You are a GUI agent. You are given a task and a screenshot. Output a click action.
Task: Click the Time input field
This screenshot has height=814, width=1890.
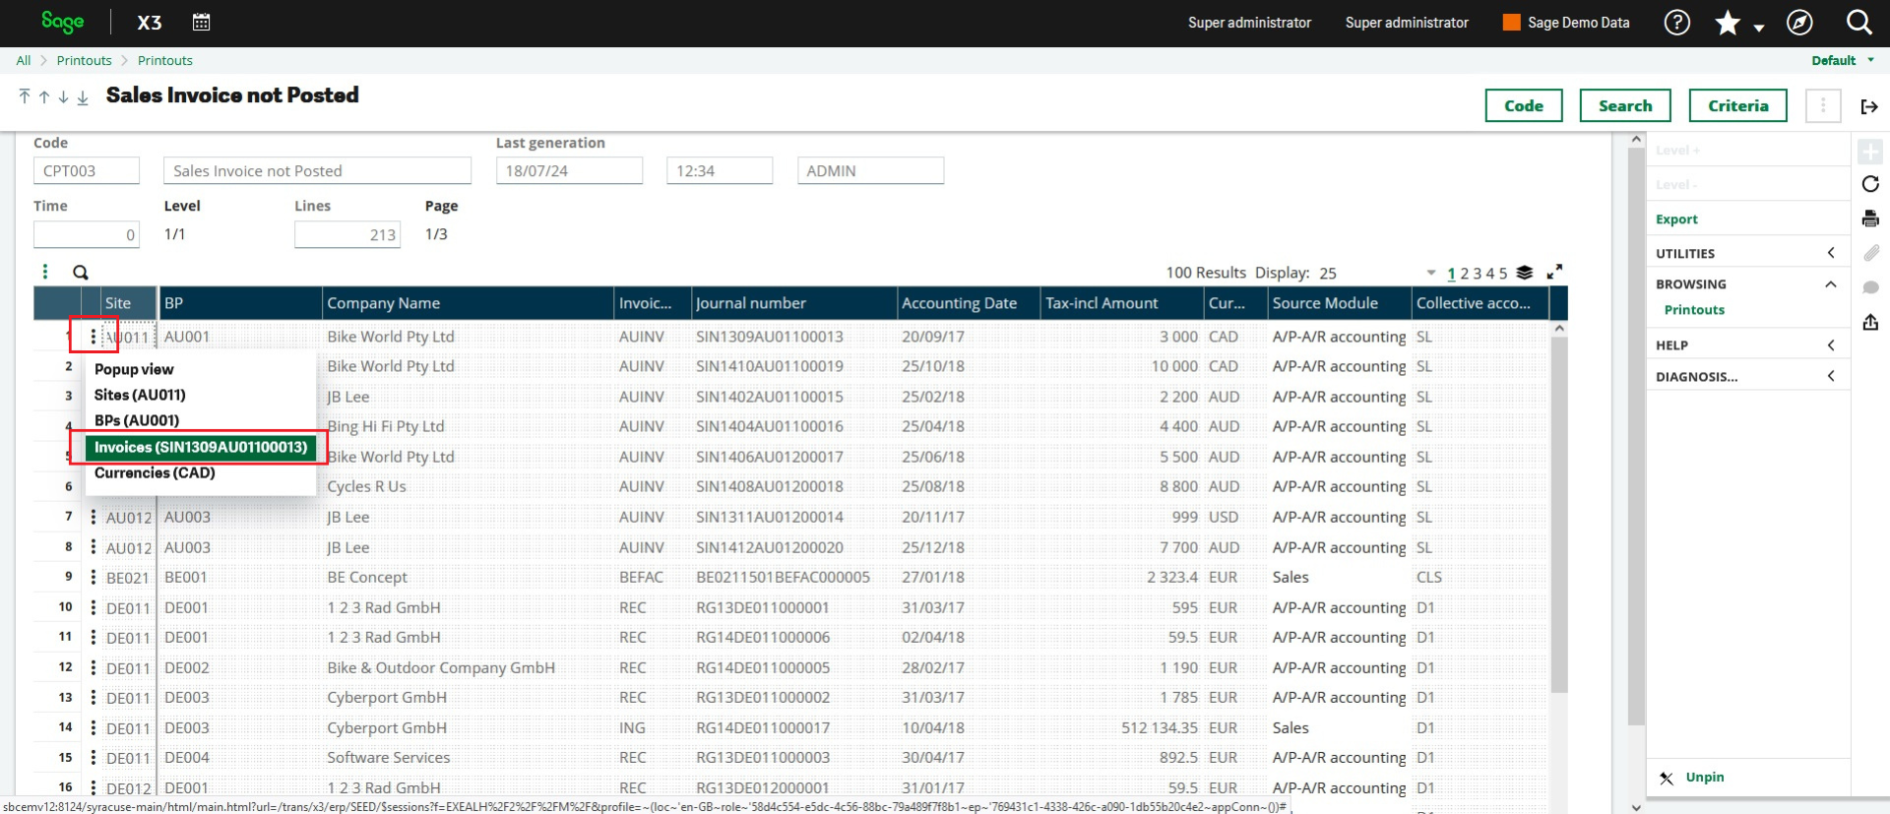tap(87, 234)
